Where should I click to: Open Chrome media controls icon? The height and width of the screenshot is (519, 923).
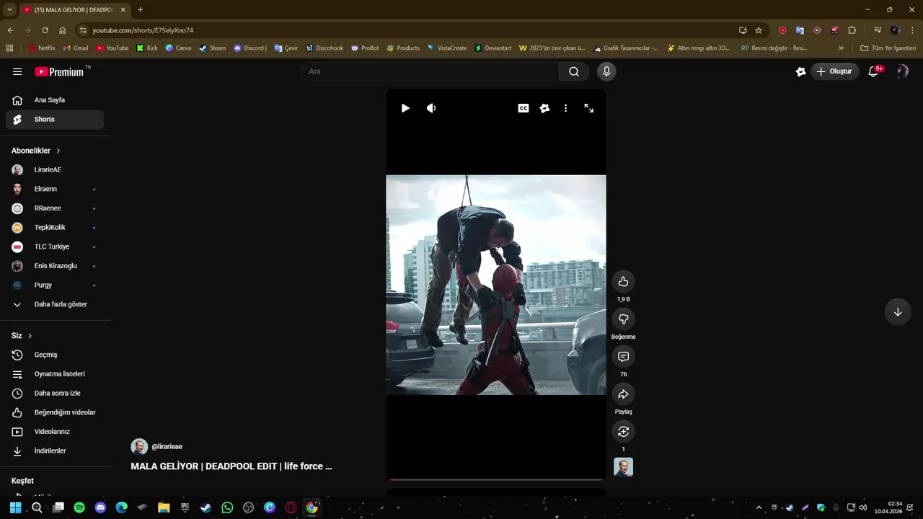(878, 30)
